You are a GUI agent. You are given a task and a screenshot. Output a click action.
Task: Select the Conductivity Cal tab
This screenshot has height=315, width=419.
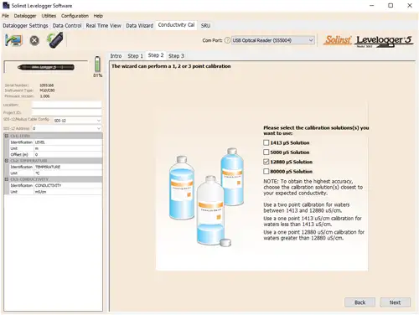pos(176,25)
